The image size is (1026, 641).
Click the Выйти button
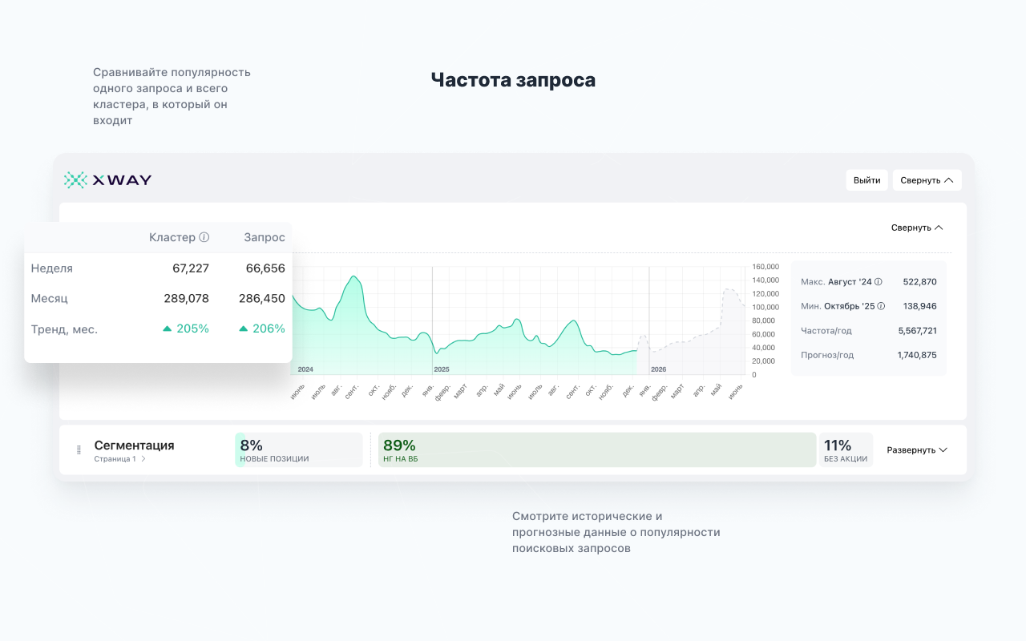point(866,179)
